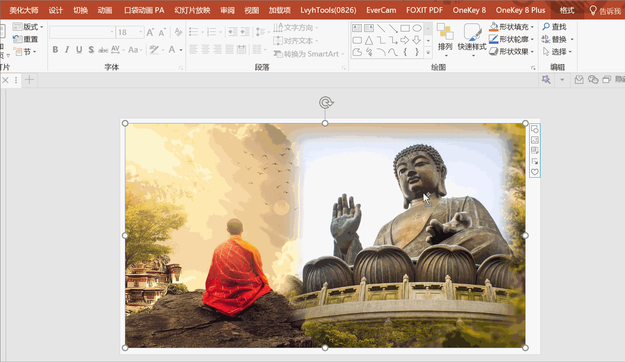Open the 选择 select dropdown
The image size is (625, 362).
tap(558, 52)
